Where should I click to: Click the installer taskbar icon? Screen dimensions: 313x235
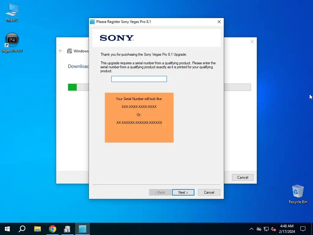pos(67,229)
